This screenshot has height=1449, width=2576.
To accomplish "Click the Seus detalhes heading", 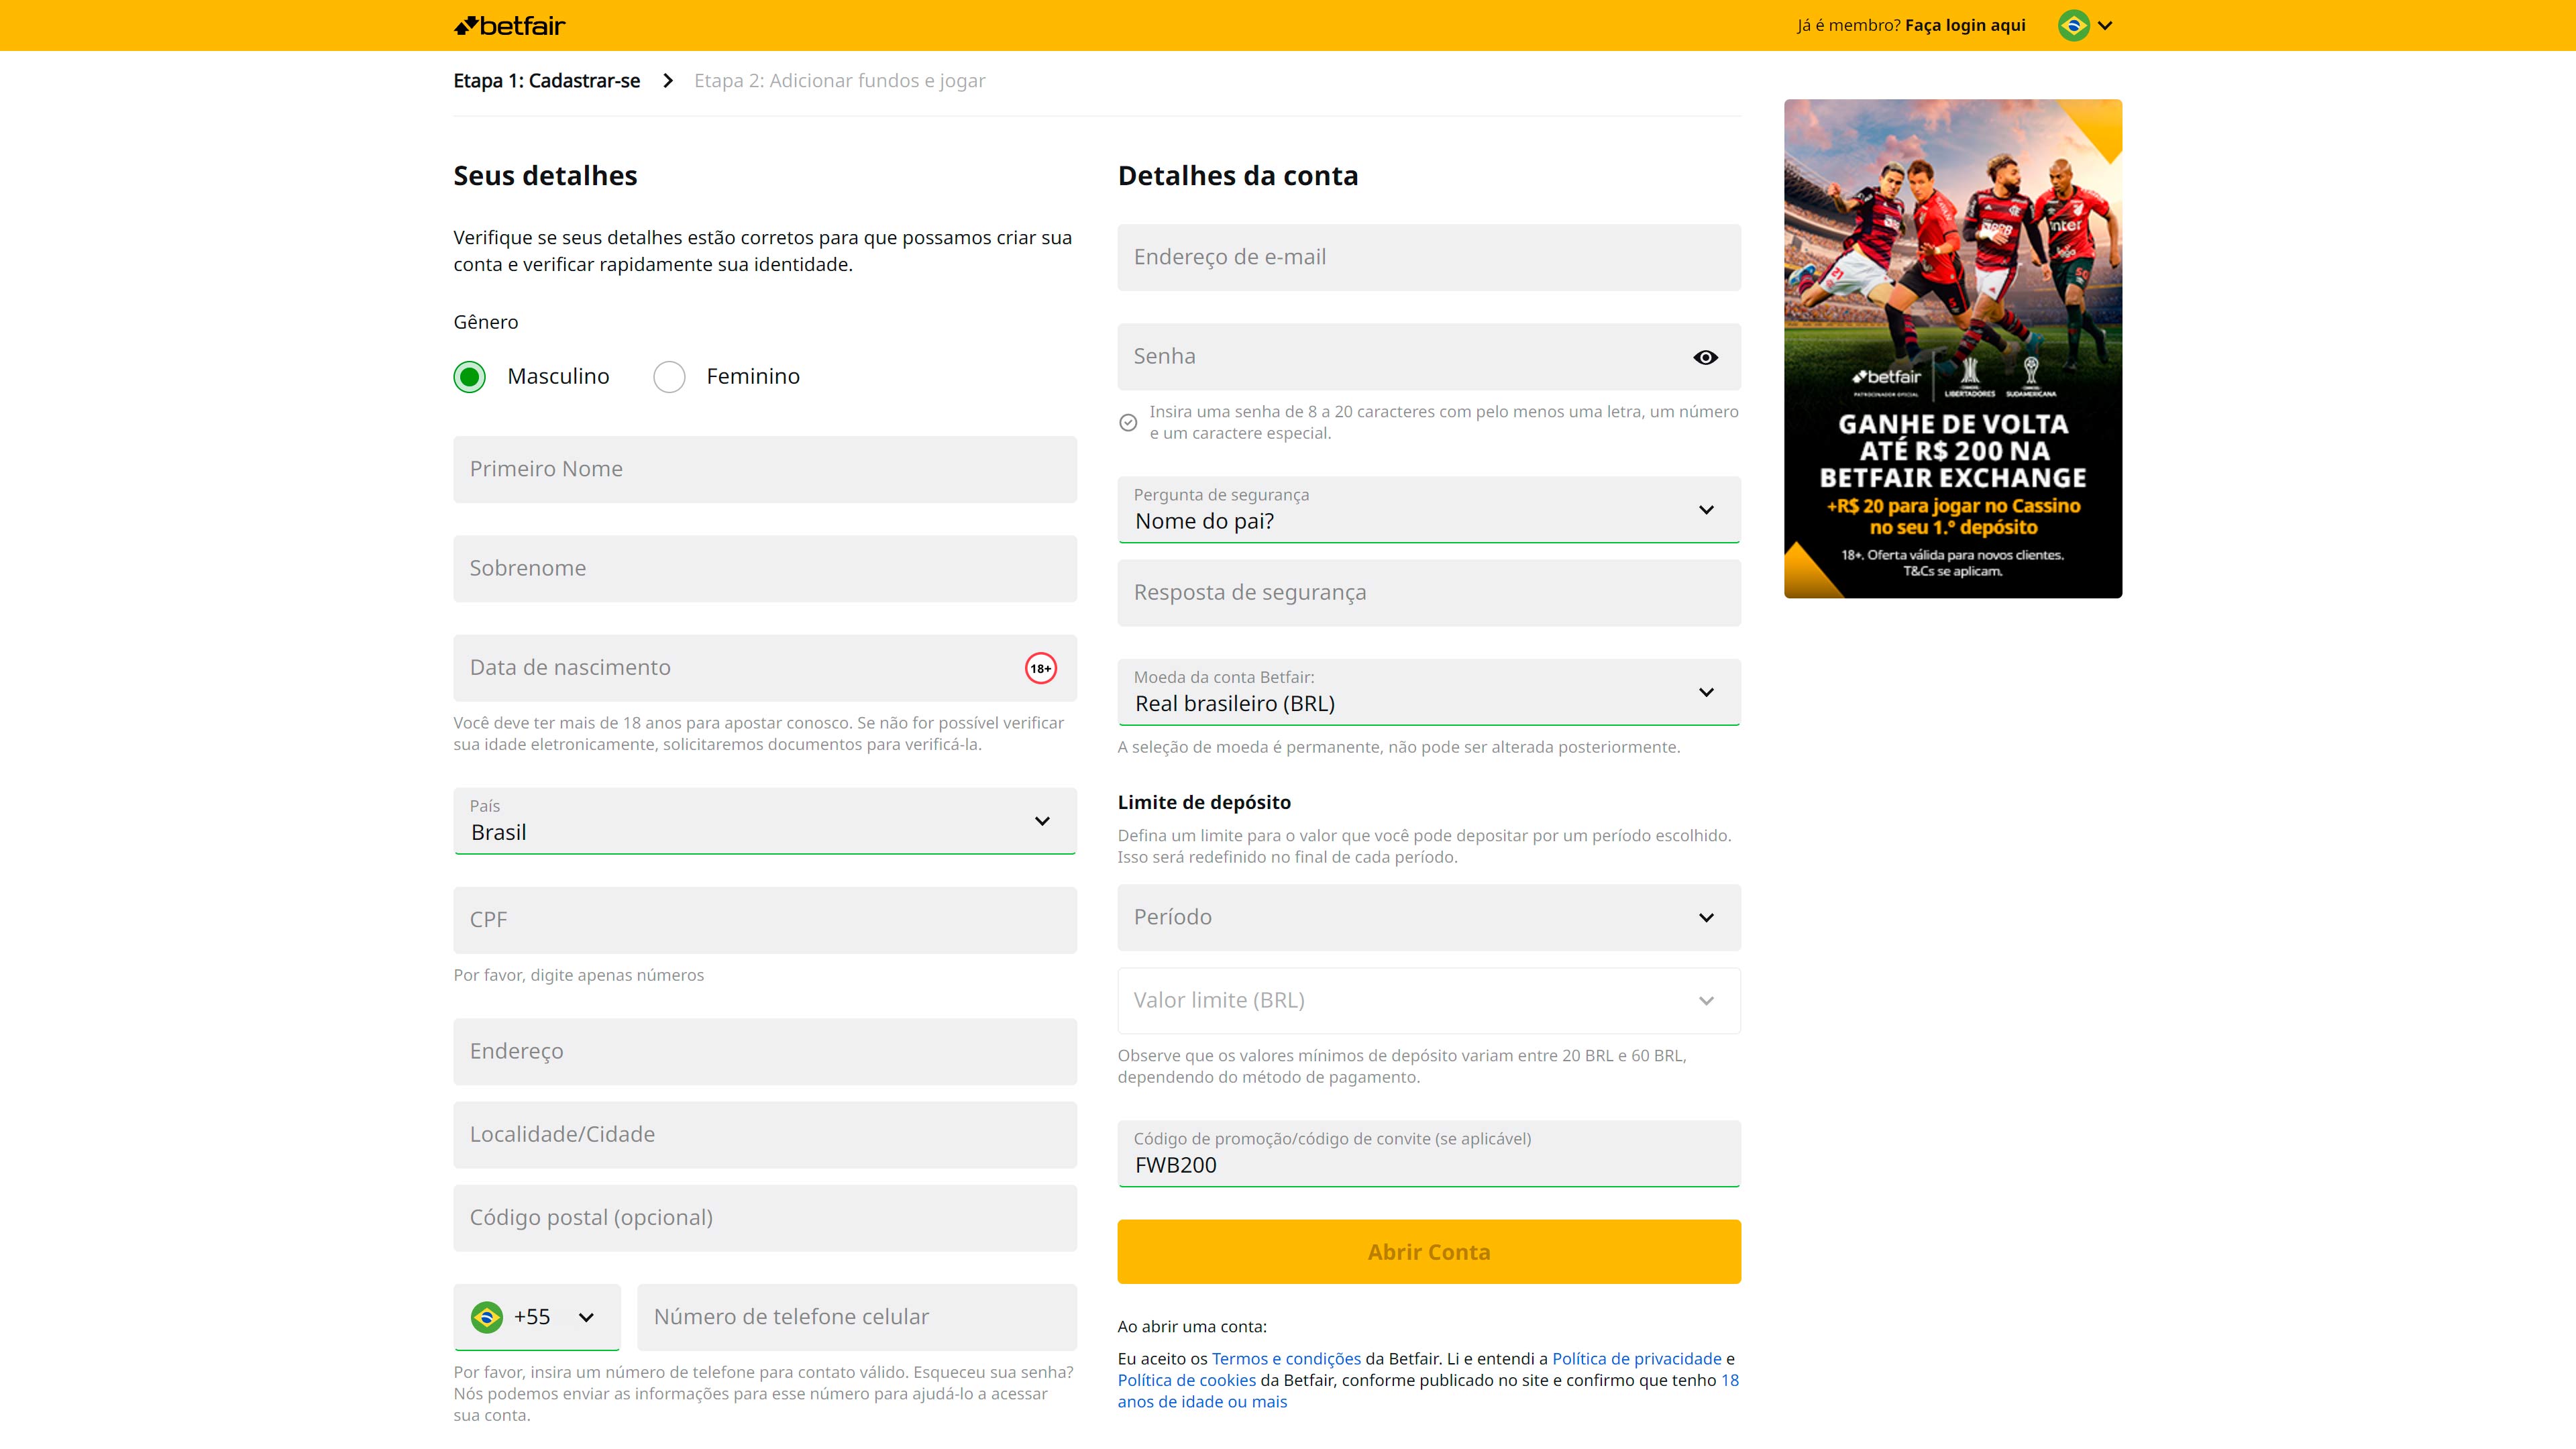I will pyautogui.click(x=545, y=176).
